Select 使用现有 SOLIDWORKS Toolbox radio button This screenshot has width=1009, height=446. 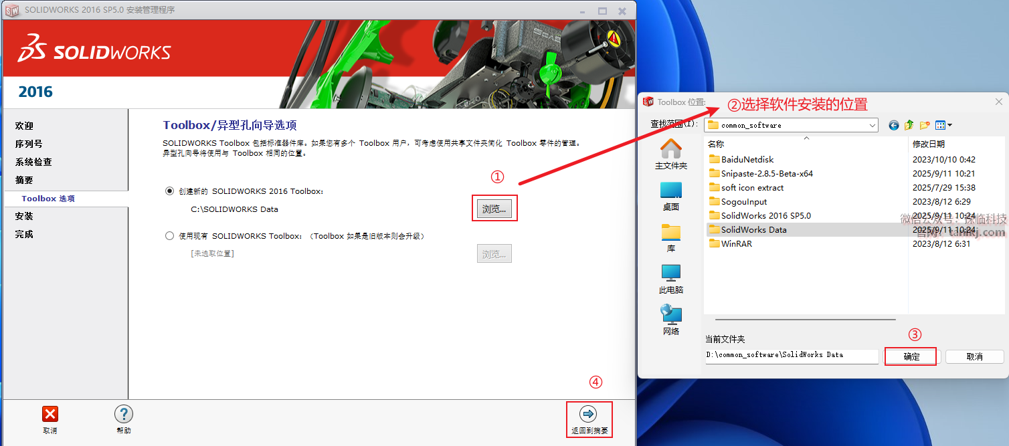pyautogui.click(x=169, y=236)
